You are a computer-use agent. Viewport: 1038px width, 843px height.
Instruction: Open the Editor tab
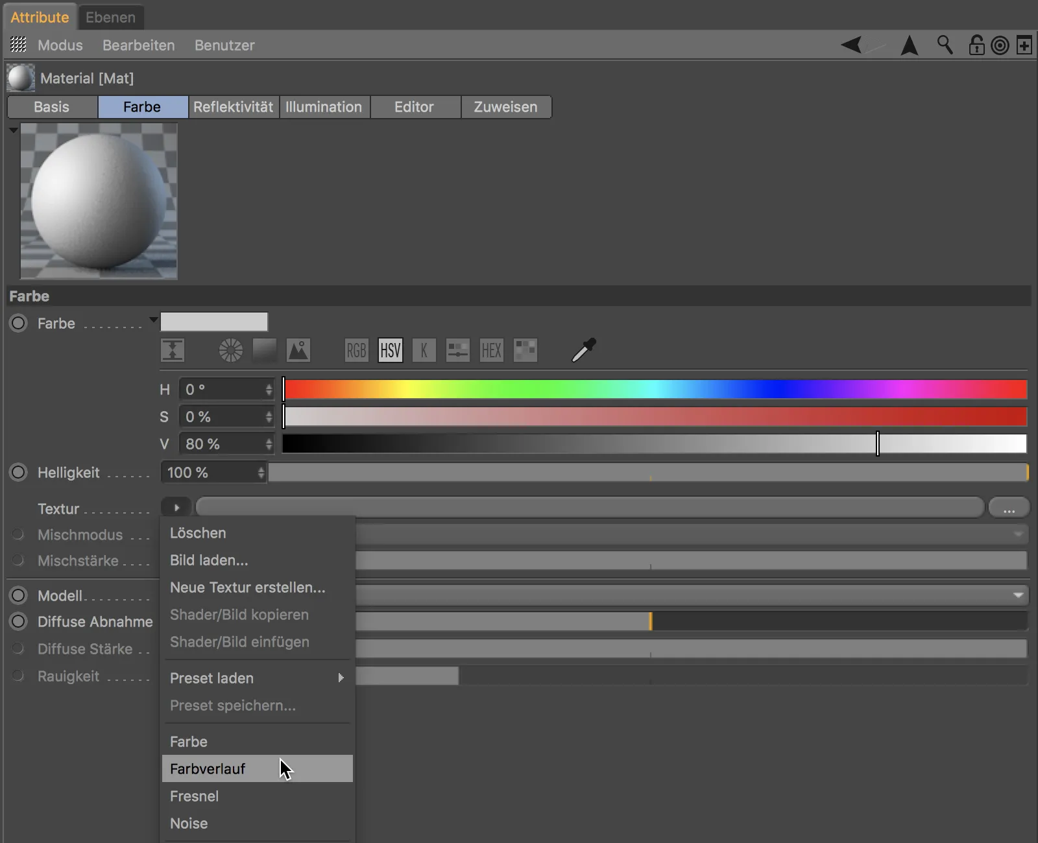415,107
